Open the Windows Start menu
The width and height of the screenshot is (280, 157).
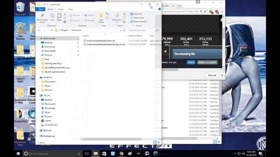pos(18,154)
